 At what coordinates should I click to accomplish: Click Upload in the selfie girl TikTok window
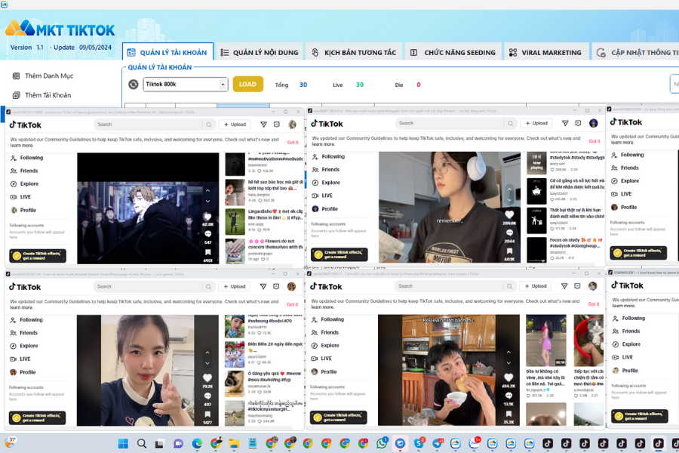point(235,287)
